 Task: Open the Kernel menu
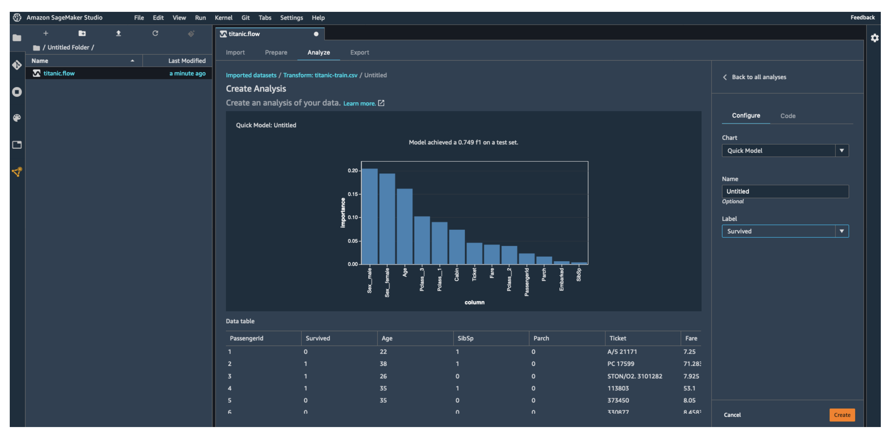[223, 18]
